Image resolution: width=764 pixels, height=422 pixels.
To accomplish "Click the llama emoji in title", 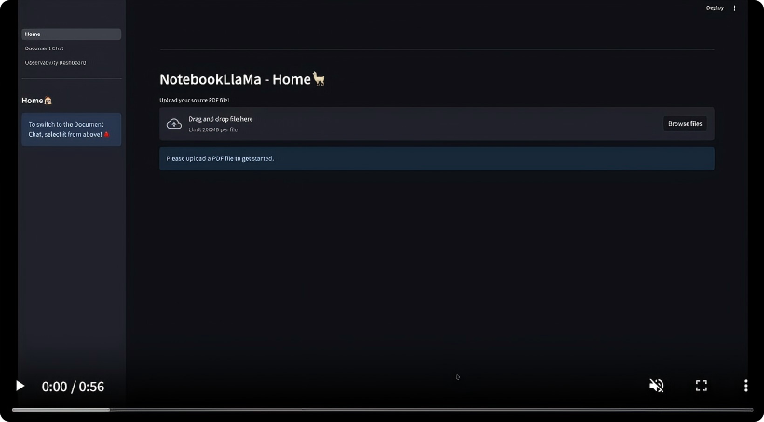I will click(x=320, y=79).
